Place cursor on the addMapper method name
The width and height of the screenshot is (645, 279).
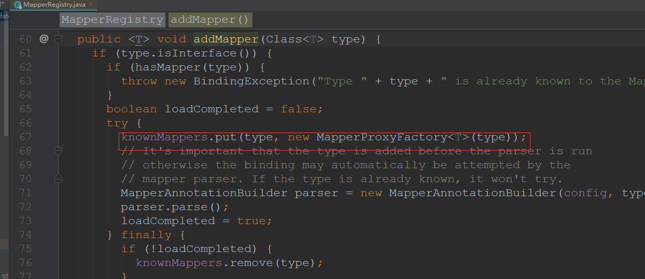coord(226,39)
